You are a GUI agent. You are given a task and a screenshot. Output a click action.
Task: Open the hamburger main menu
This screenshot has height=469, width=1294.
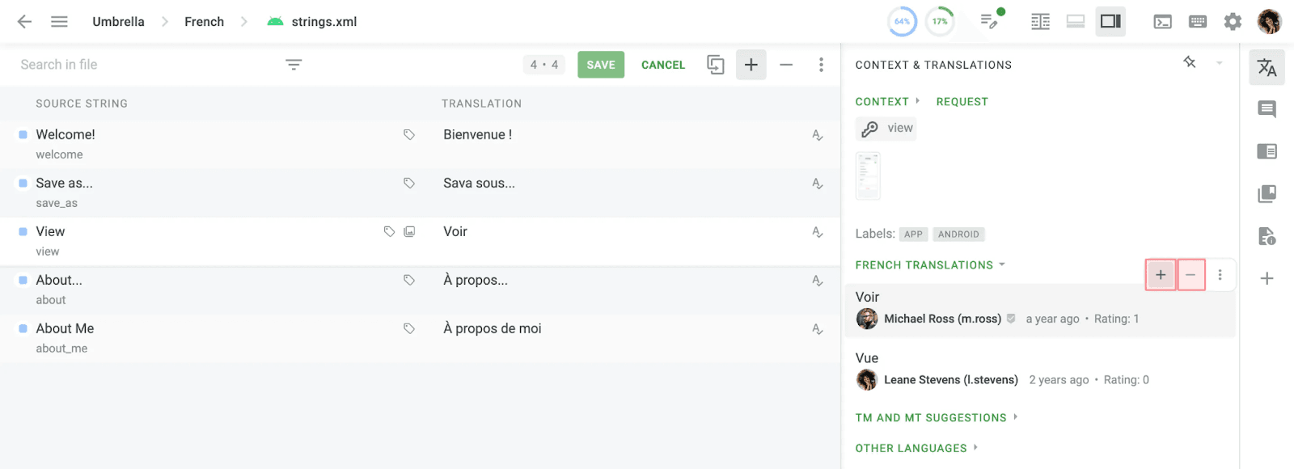pyautogui.click(x=59, y=22)
